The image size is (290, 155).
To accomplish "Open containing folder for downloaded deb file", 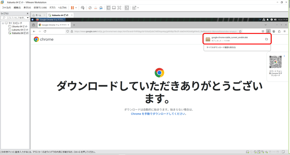I will [266, 39].
